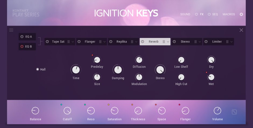This screenshot has width=253, height=128.
Task: Click the Damping knob
Action: (x=118, y=70)
